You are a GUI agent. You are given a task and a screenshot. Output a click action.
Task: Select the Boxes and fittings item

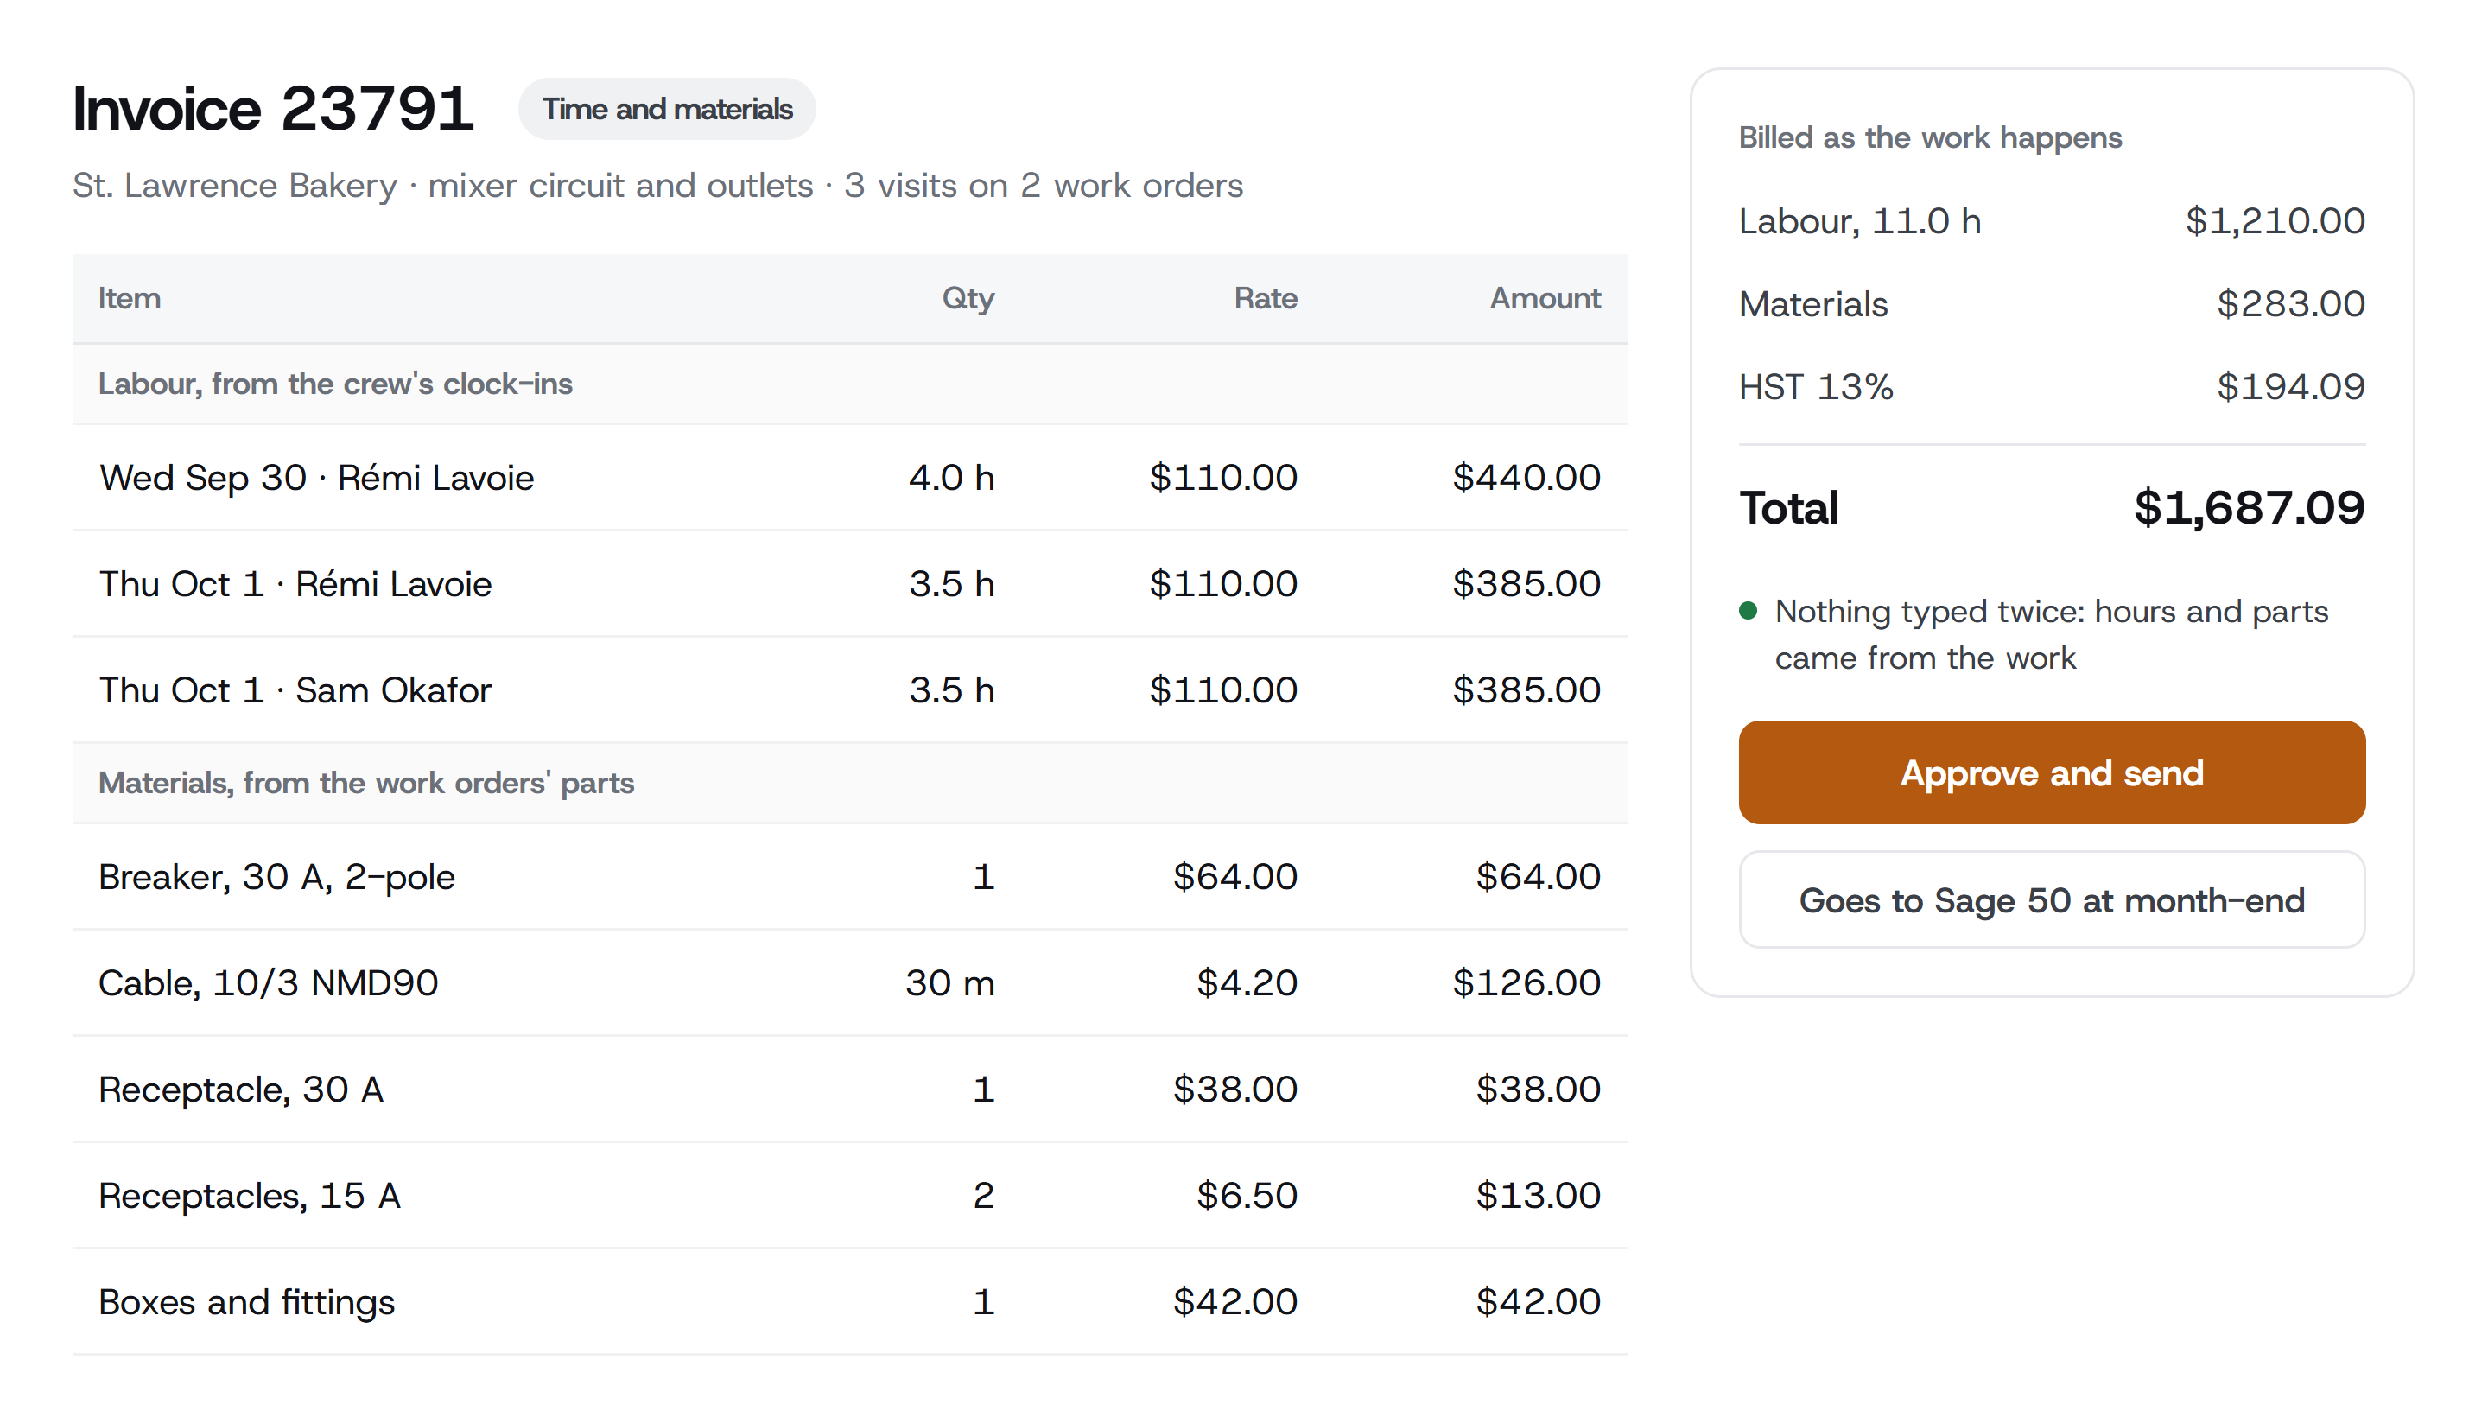pos(246,1302)
